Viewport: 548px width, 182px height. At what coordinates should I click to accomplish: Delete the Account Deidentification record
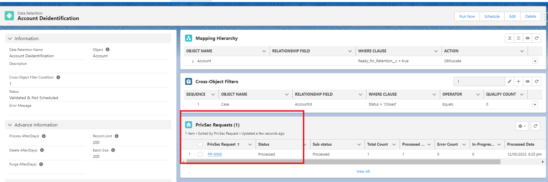coord(531,16)
